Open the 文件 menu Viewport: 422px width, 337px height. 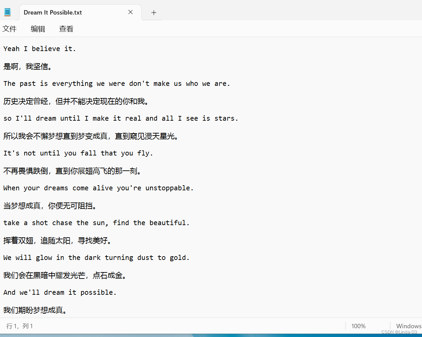9,29
